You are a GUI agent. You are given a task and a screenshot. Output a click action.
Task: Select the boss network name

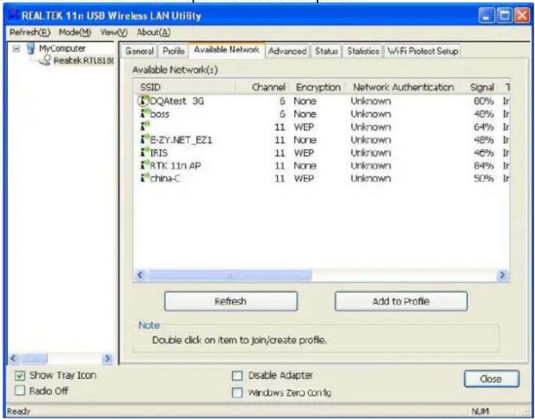[159, 114]
